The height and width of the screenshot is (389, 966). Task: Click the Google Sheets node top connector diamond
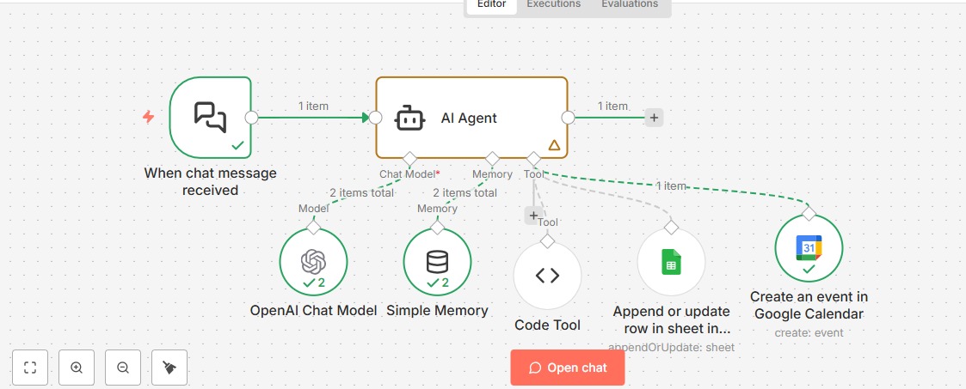[672, 228]
